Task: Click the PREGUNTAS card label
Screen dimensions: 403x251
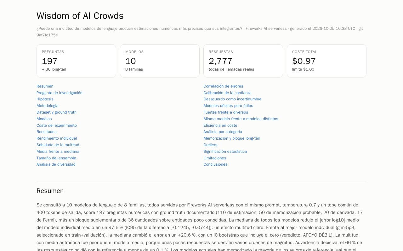Action: 53,52
